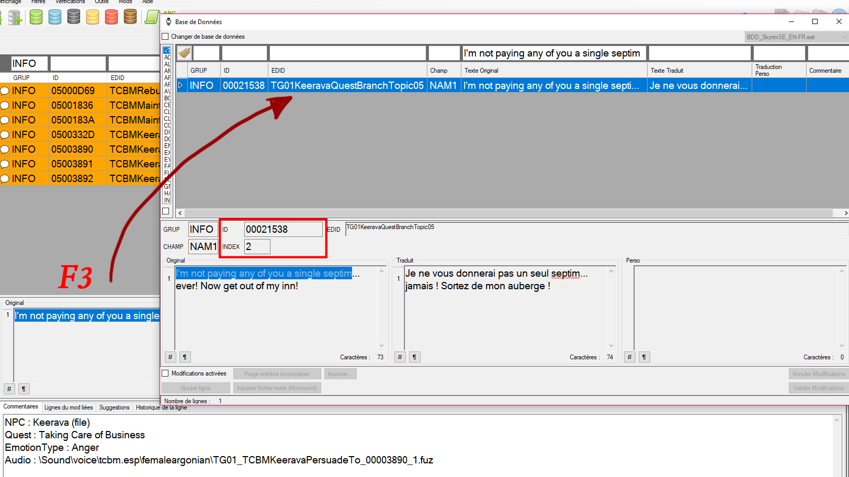849x477 pixels.
Task: Click the grid horizontal scrollbar right arrow
Action: pyautogui.click(x=845, y=213)
